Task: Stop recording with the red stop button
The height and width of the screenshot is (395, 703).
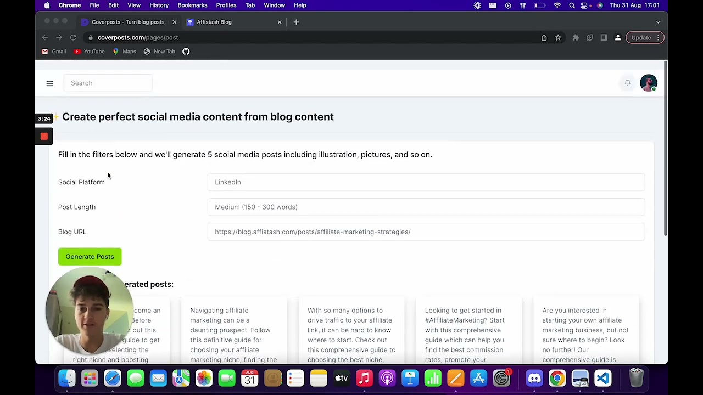Action: coord(44,137)
